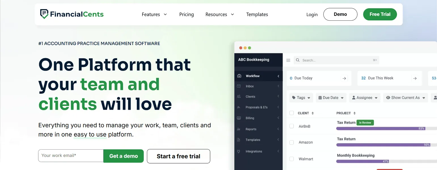Expand the Assignee filter
Viewport: 437px width, 170px height.
[365, 97]
